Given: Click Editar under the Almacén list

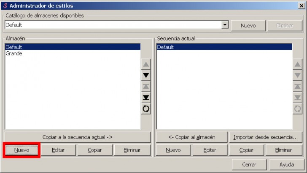Looking at the screenshot, I should click(58, 150).
